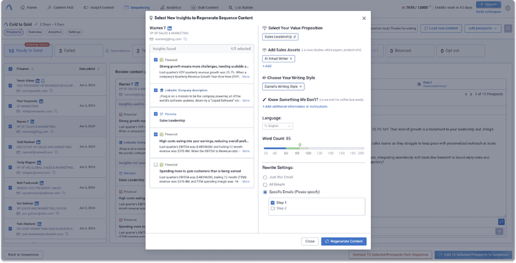Go to previous prospect arrow in review panel
This screenshot has width=516, height=263.
click(466, 94)
